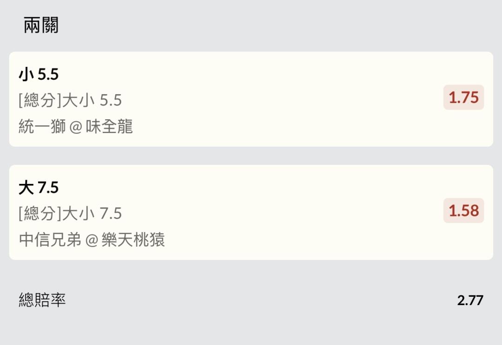Image resolution: width=502 pixels, height=345 pixels.
Task: Click the 總賠率 summary row
Action: coord(251,300)
